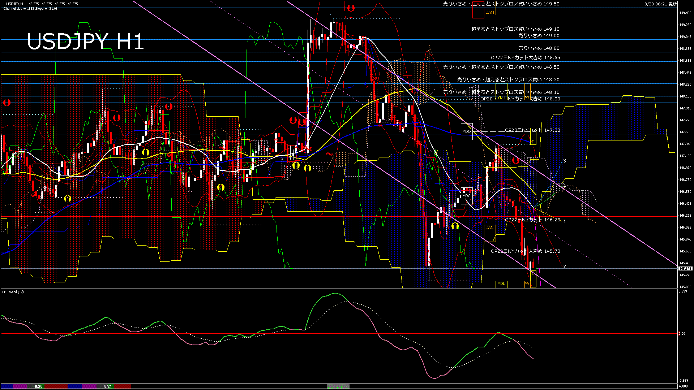
Task: Click the 147.535 price axis value
Action: [685, 132]
